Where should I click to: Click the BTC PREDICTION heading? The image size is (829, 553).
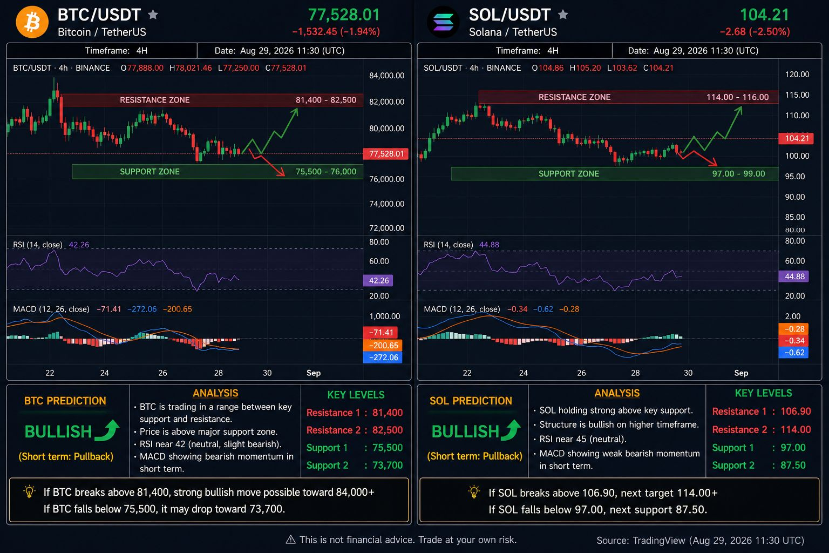tap(65, 401)
